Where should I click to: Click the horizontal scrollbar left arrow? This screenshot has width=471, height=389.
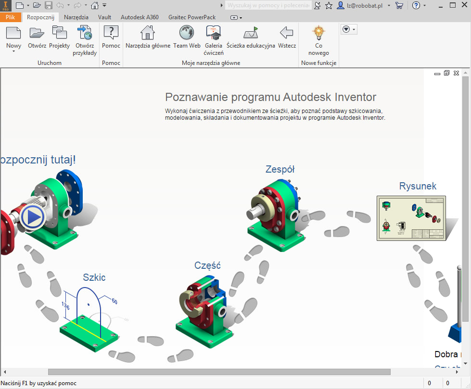(4, 372)
